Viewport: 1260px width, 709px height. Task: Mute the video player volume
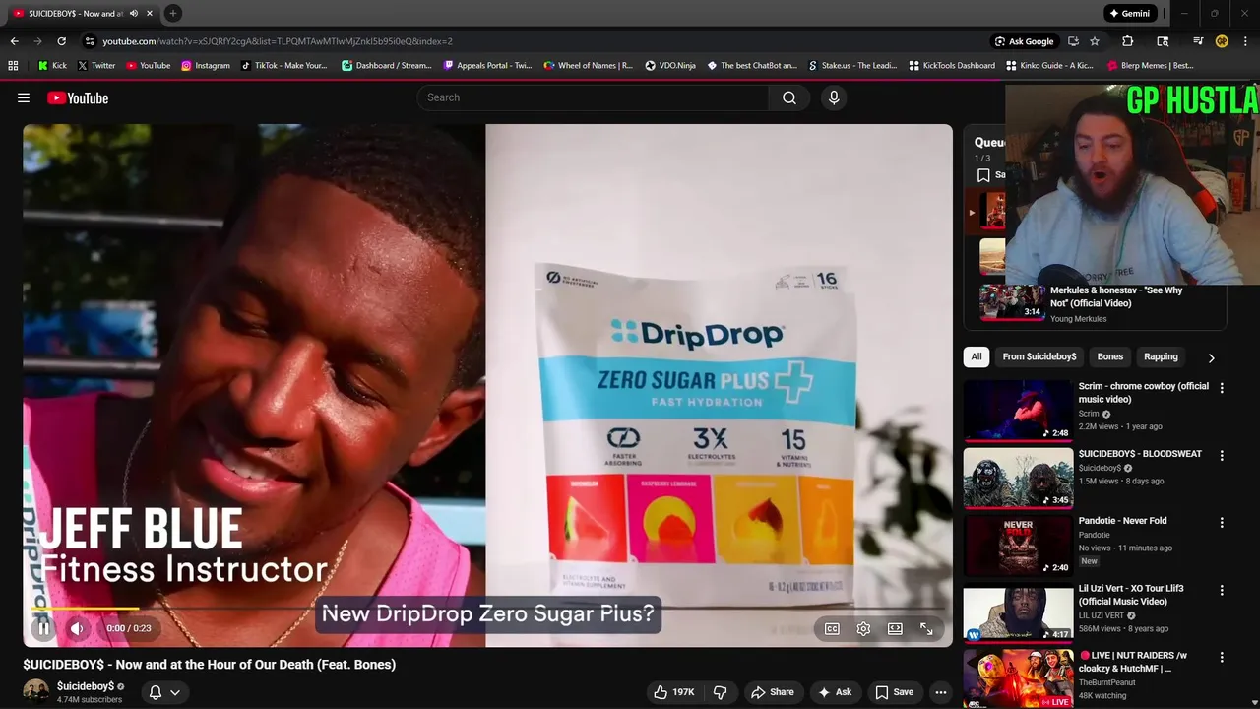click(x=77, y=628)
